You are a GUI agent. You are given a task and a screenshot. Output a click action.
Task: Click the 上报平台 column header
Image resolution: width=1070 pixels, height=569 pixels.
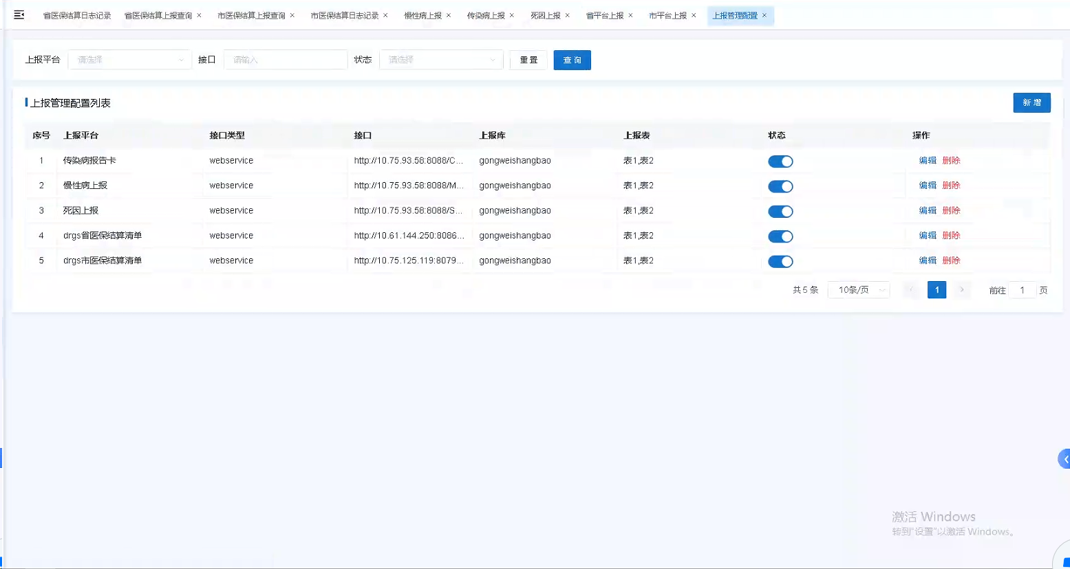[x=81, y=135]
